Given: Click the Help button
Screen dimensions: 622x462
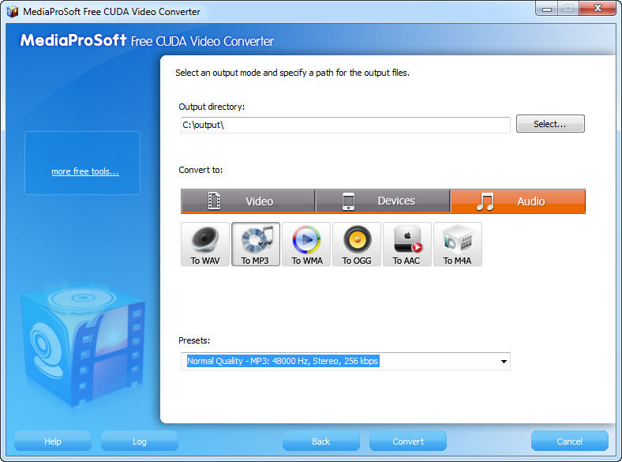Looking at the screenshot, I should [53, 441].
